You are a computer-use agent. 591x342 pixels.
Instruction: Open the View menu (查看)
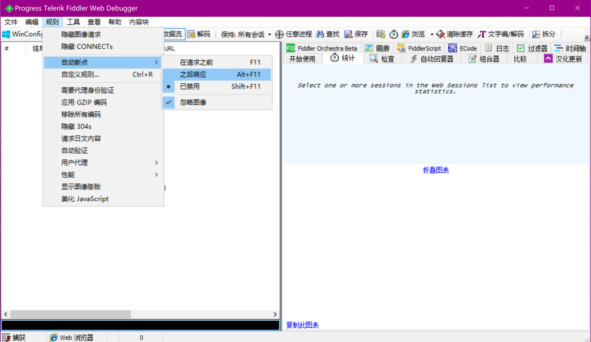point(94,22)
